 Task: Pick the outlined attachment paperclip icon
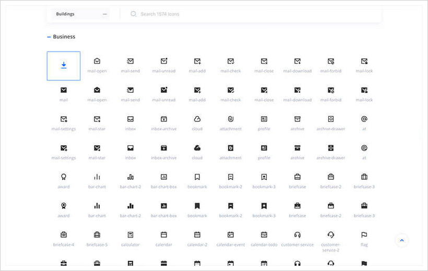pyautogui.click(x=231, y=119)
